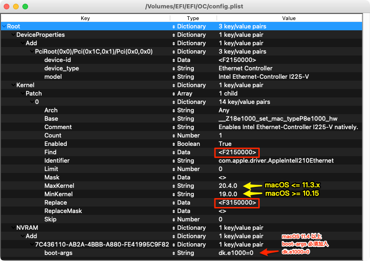Open type stepper for Skip row
370x261 pixels.
174,220
